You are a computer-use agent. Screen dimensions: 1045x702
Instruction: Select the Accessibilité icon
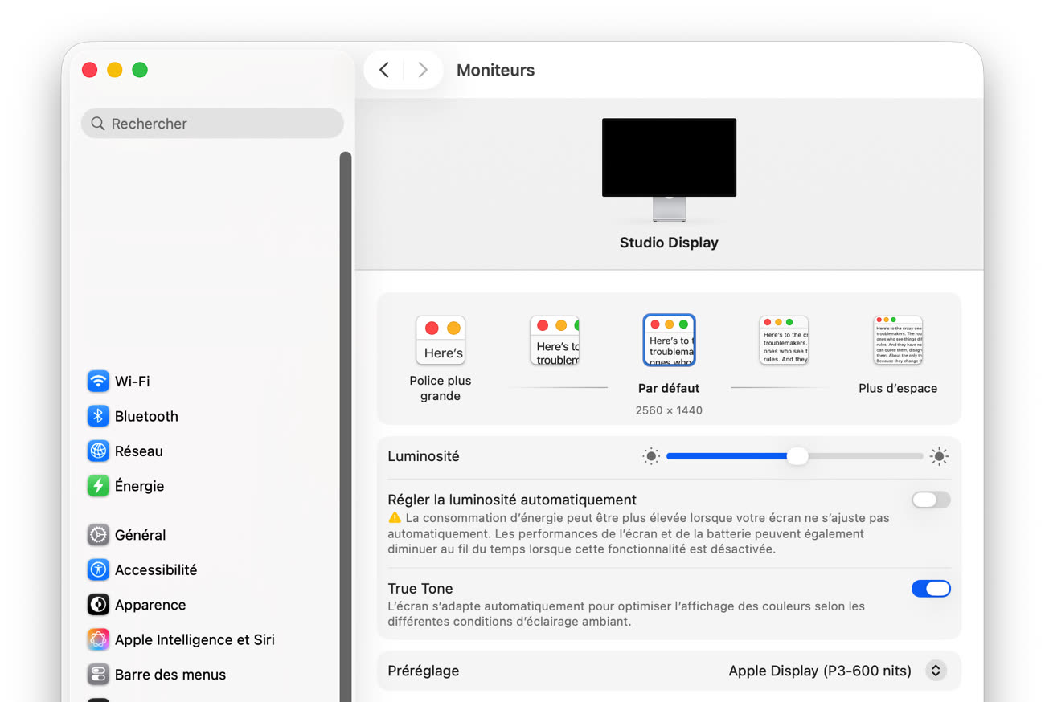(x=98, y=569)
